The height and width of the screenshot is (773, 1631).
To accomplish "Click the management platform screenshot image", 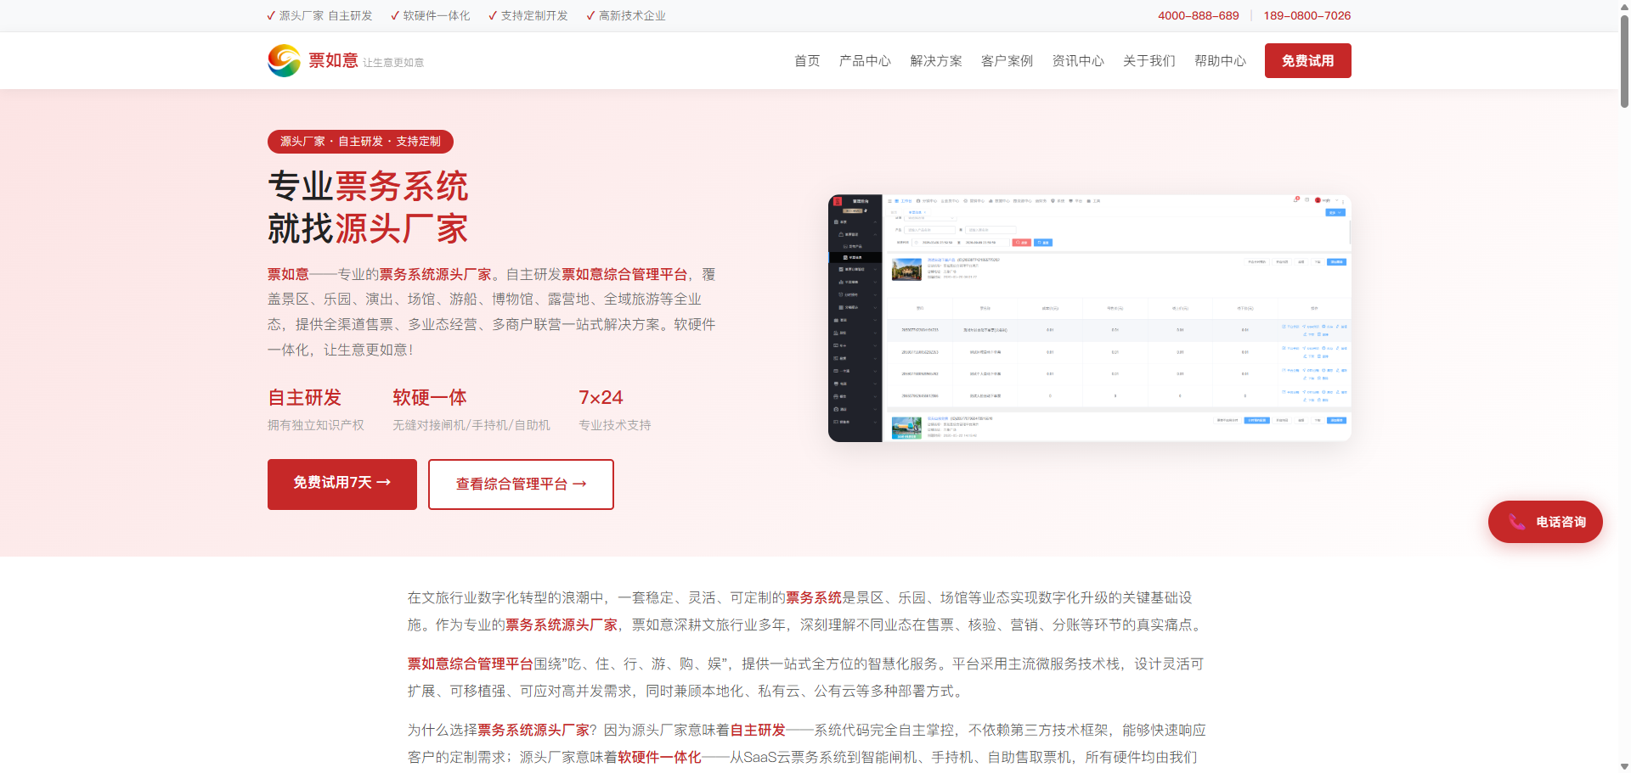I will [1090, 318].
